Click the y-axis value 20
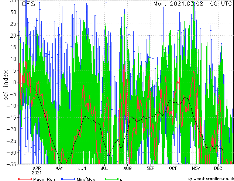The width and height of the screenshot is (234, 181). pos(13,35)
